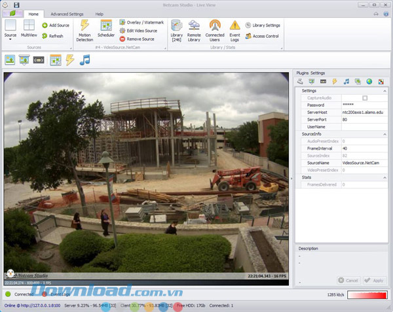Click the Apply button
This screenshot has height=312, width=393.
(375, 280)
